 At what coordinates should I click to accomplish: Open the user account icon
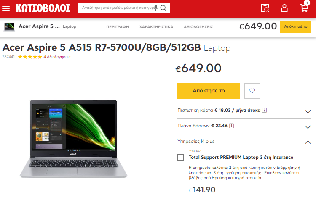[x=284, y=8]
